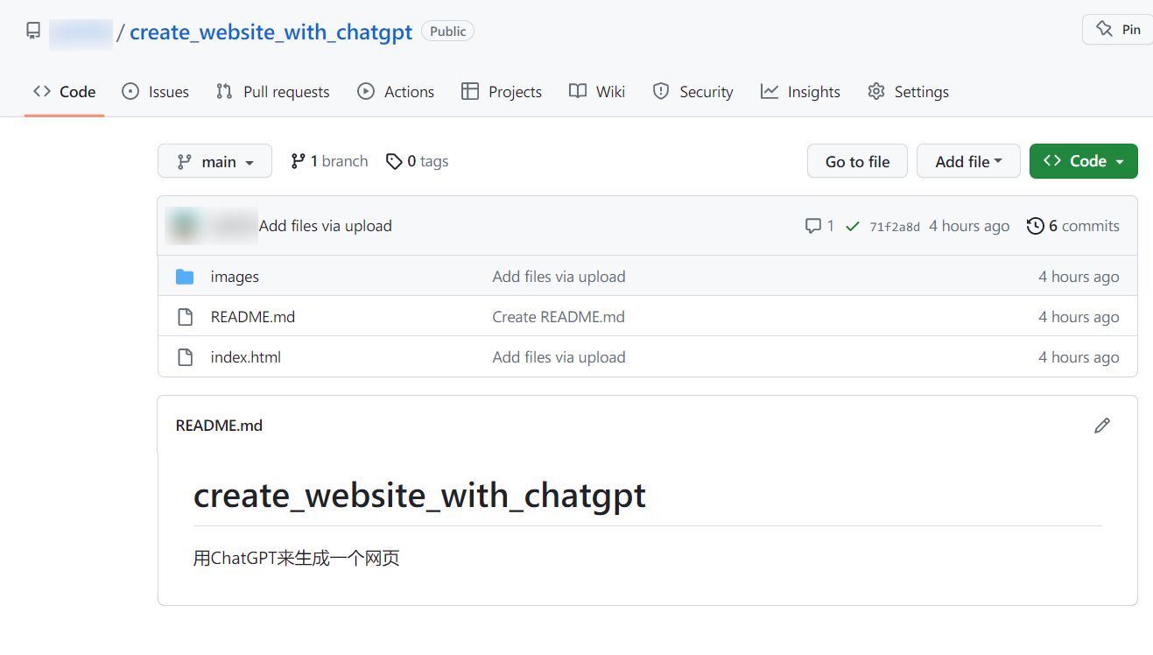
Task: Click the green check status icon
Action: click(x=852, y=226)
